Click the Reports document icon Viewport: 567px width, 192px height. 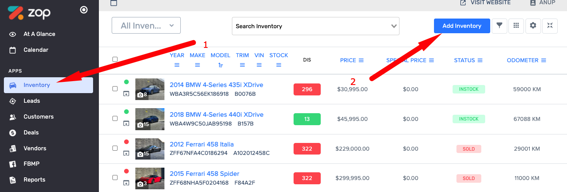click(x=13, y=180)
